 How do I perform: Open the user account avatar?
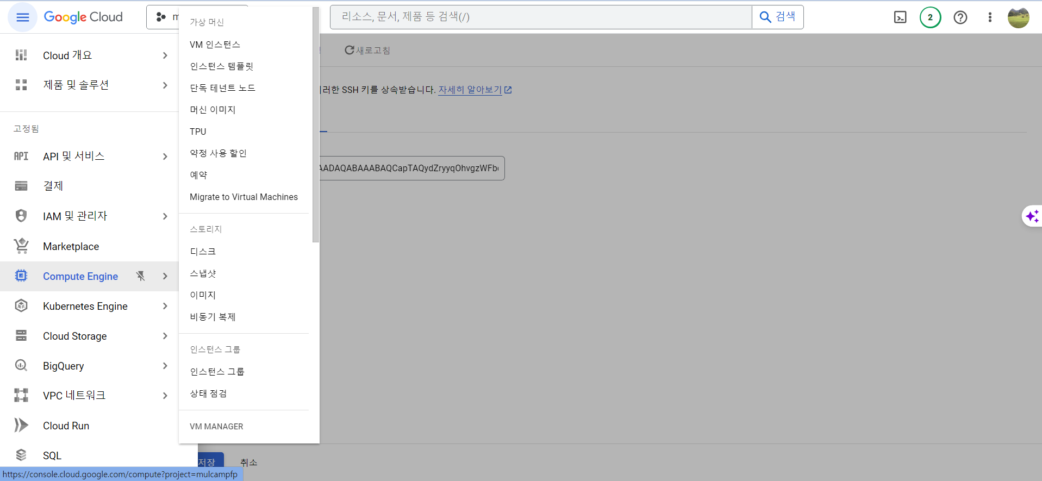click(x=1018, y=17)
